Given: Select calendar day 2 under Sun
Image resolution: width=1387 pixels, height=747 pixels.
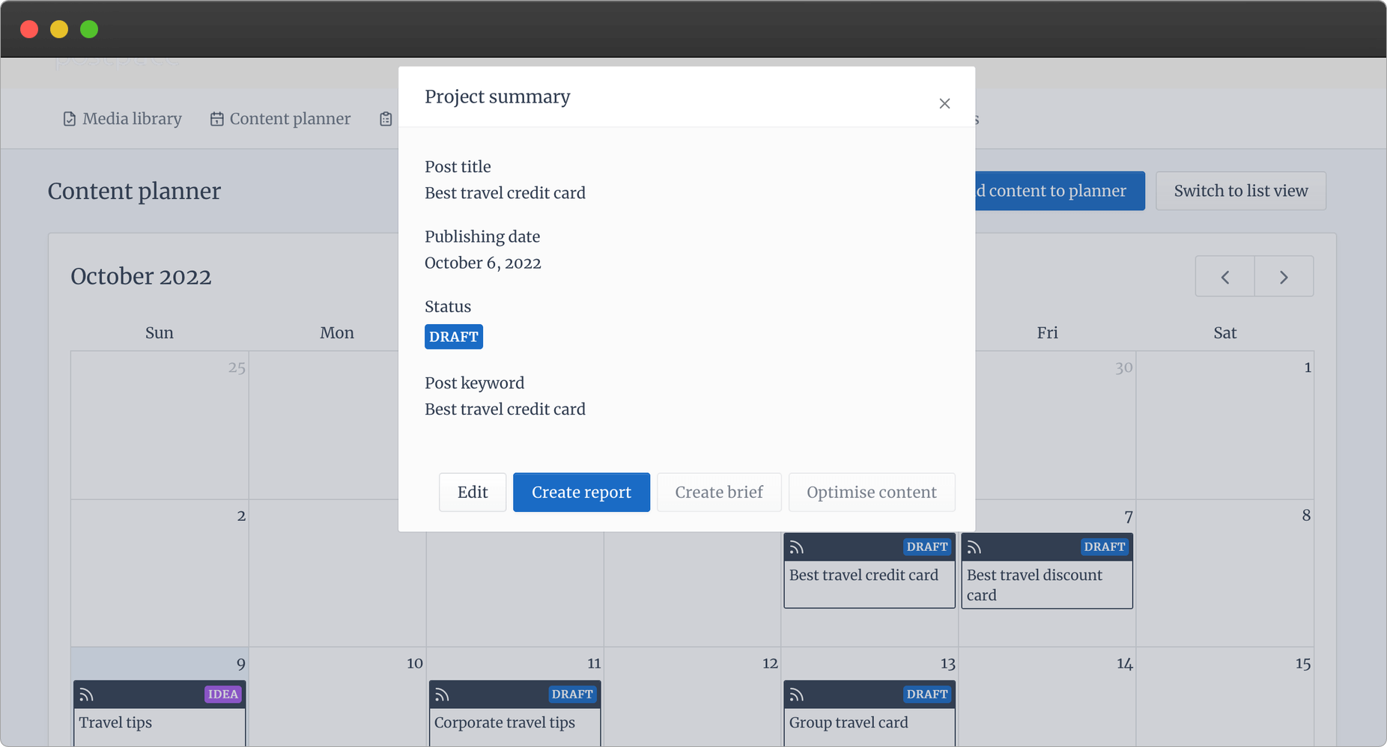Looking at the screenshot, I should click(x=241, y=515).
